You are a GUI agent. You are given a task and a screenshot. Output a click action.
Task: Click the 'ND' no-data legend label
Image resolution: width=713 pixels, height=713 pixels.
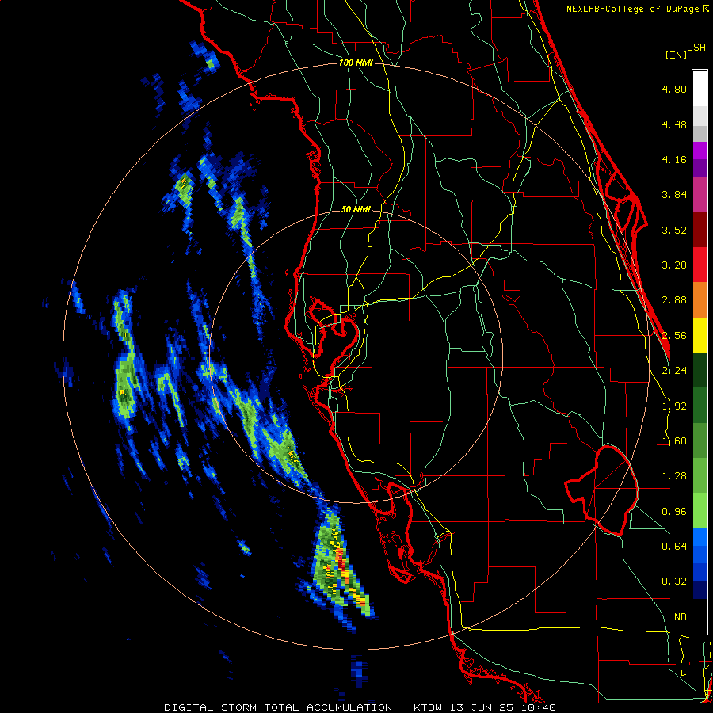(681, 617)
